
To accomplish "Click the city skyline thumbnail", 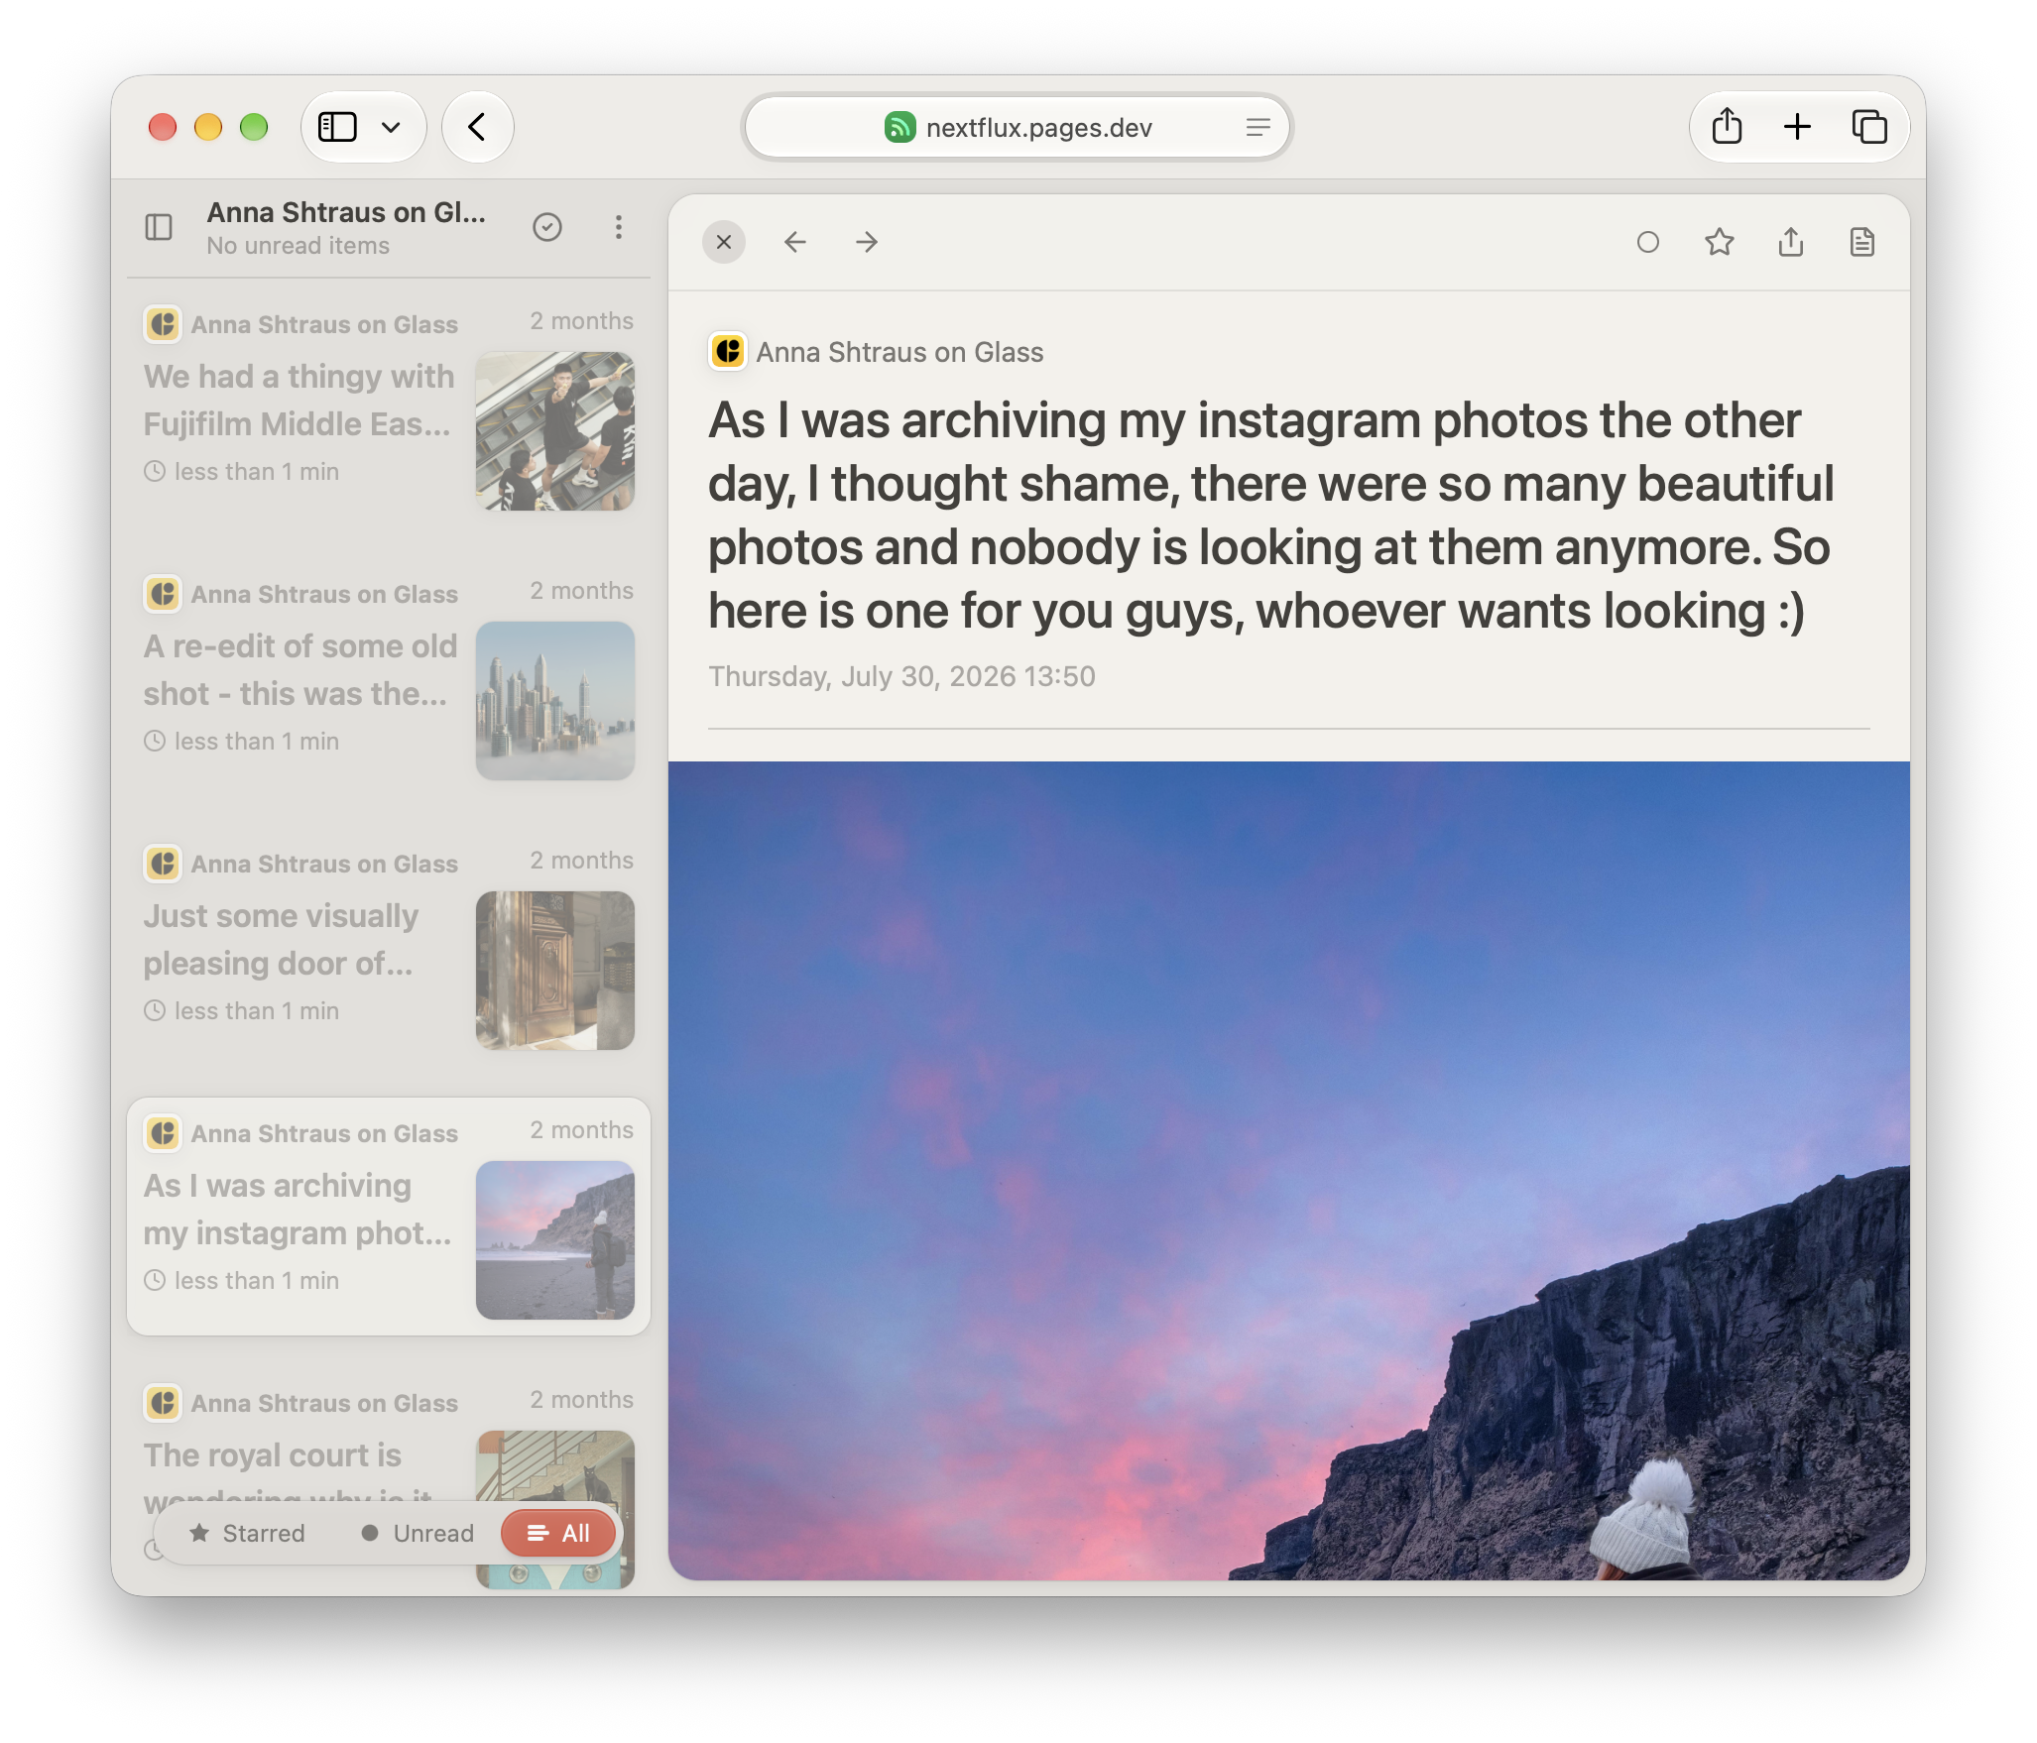I will click(x=555, y=701).
